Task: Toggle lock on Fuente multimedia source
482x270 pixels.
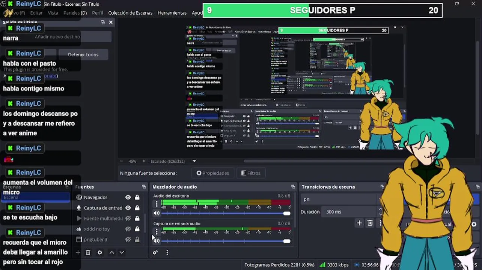Action: [x=137, y=218]
